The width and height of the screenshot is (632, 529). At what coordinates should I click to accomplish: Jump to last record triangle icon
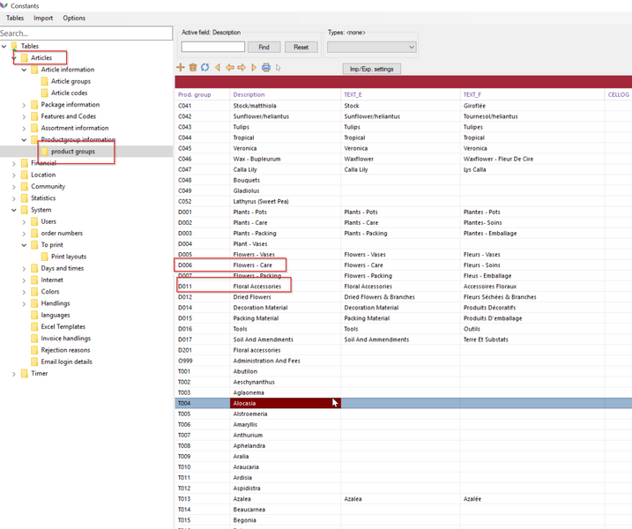(254, 68)
